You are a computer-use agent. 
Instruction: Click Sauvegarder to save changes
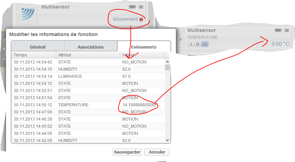coord(127,152)
